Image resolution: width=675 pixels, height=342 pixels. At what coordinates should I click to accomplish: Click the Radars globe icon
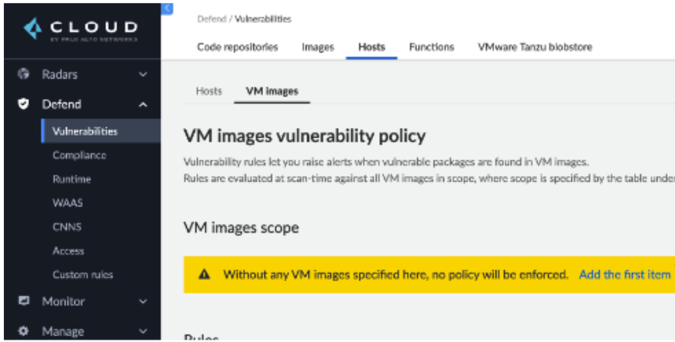24,74
